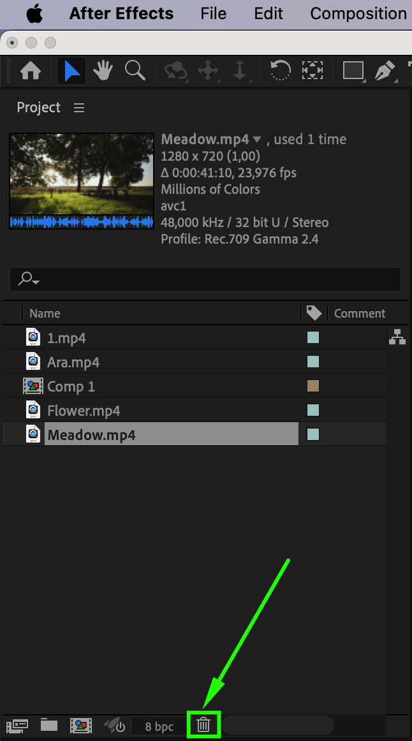
Task: Select the Dolly camera tool
Action: tap(240, 71)
